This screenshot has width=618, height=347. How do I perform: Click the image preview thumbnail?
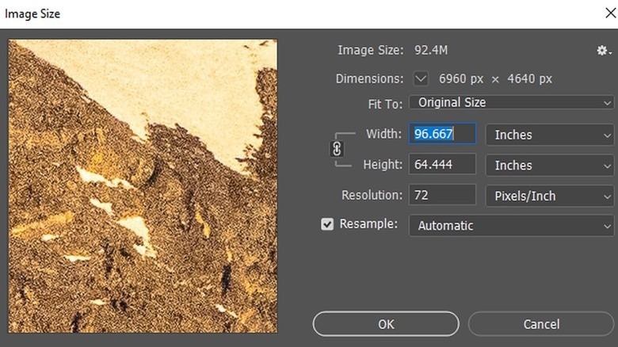click(143, 186)
